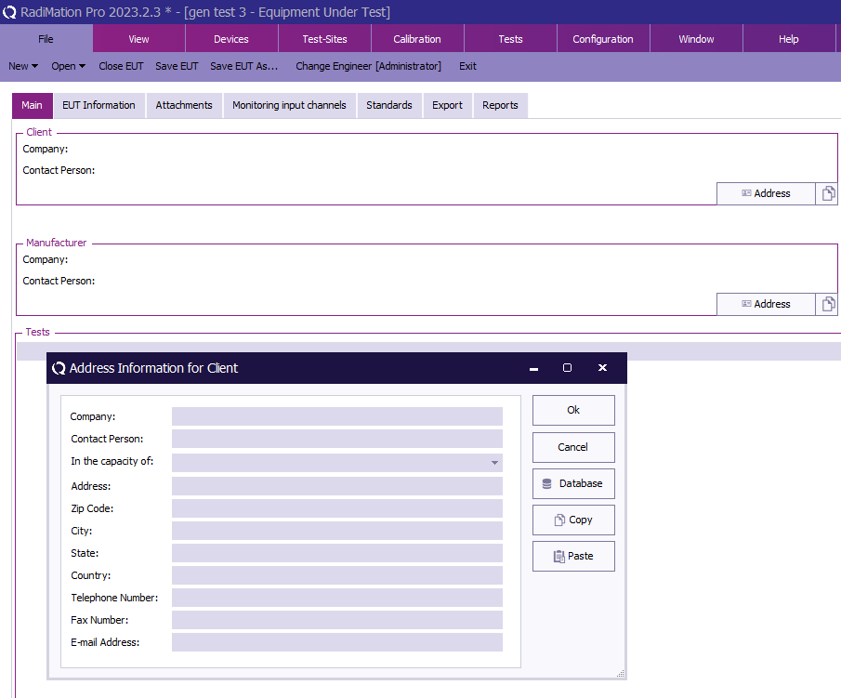Cancel the Address Information dialog

click(x=573, y=447)
